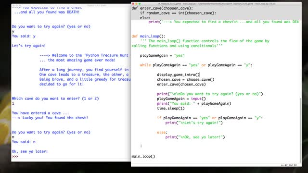Screen dimensions: 308x173
Task: Click shell line 'Being brave, and a little greedy'
Action: tap(85, 79)
